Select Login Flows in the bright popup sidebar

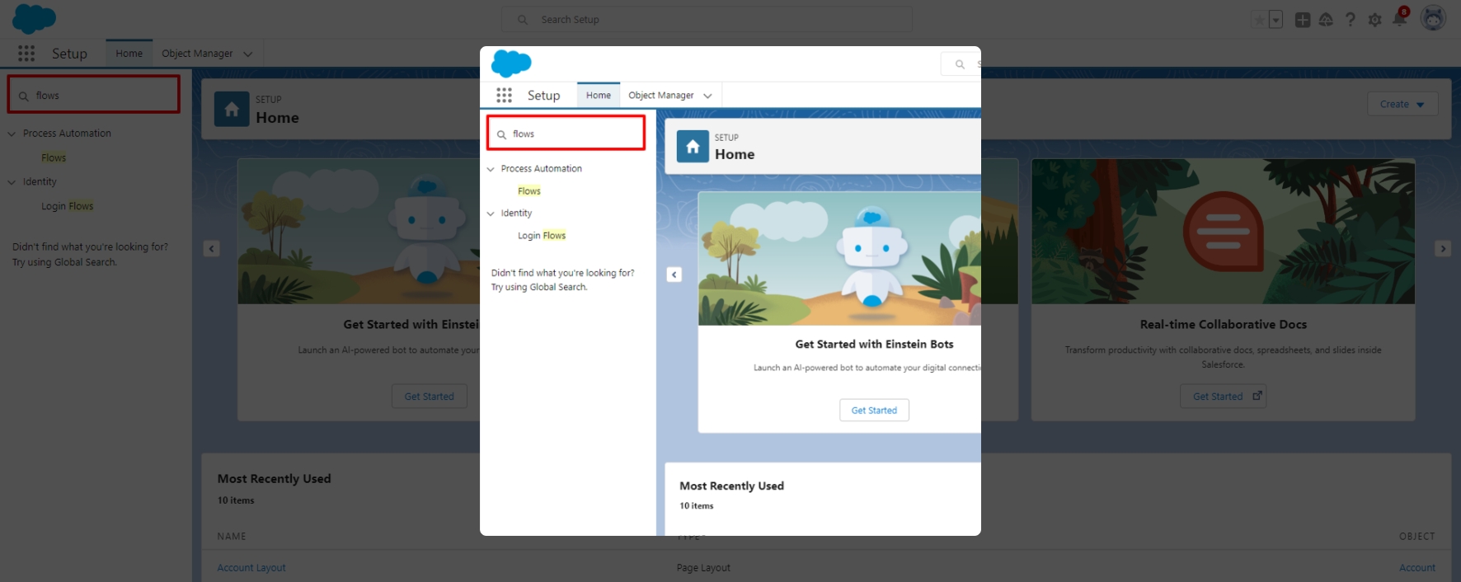(542, 236)
